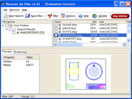Click the file icon beside W-630-FSH.dwg
This screenshot has height=99, width=132.
click(x=60, y=35)
